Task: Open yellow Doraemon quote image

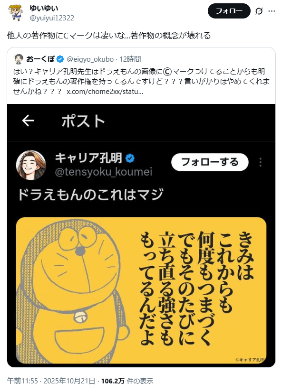Action: [141, 290]
